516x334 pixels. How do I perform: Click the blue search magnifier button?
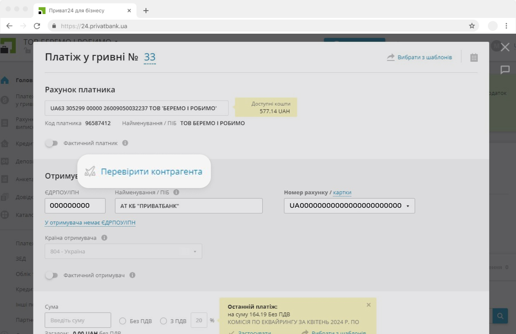[x=499, y=316]
